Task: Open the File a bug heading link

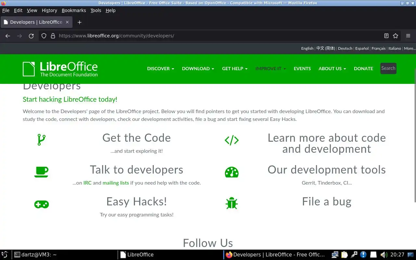Action: [x=327, y=202]
